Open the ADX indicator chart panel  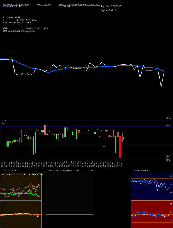(x=21, y=187)
